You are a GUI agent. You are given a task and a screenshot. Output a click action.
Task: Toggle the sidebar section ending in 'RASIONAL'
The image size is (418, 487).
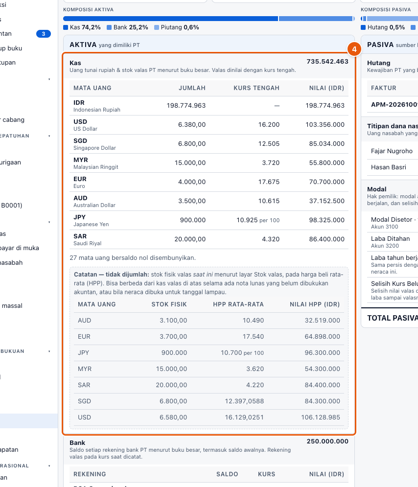pyautogui.click(x=49, y=466)
